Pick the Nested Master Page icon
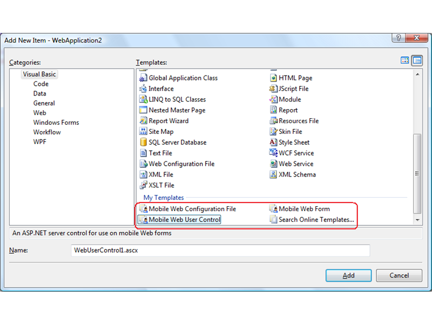Screen dimensions: 432x324 143,110
